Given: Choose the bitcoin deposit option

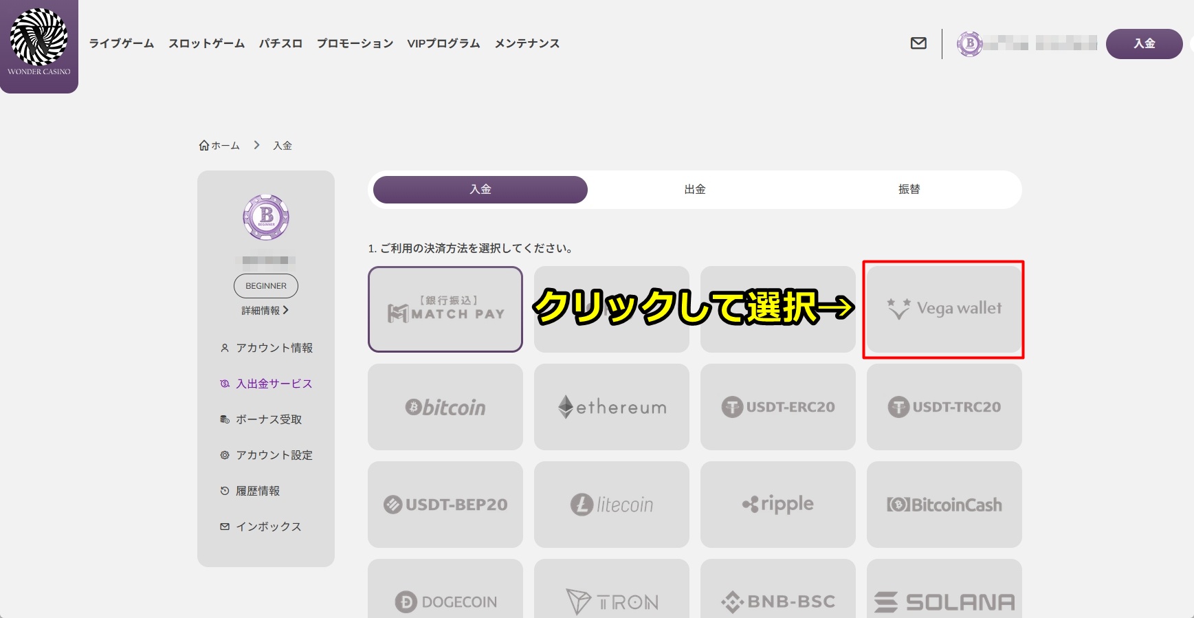Looking at the screenshot, I should pyautogui.click(x=445, y=407).
